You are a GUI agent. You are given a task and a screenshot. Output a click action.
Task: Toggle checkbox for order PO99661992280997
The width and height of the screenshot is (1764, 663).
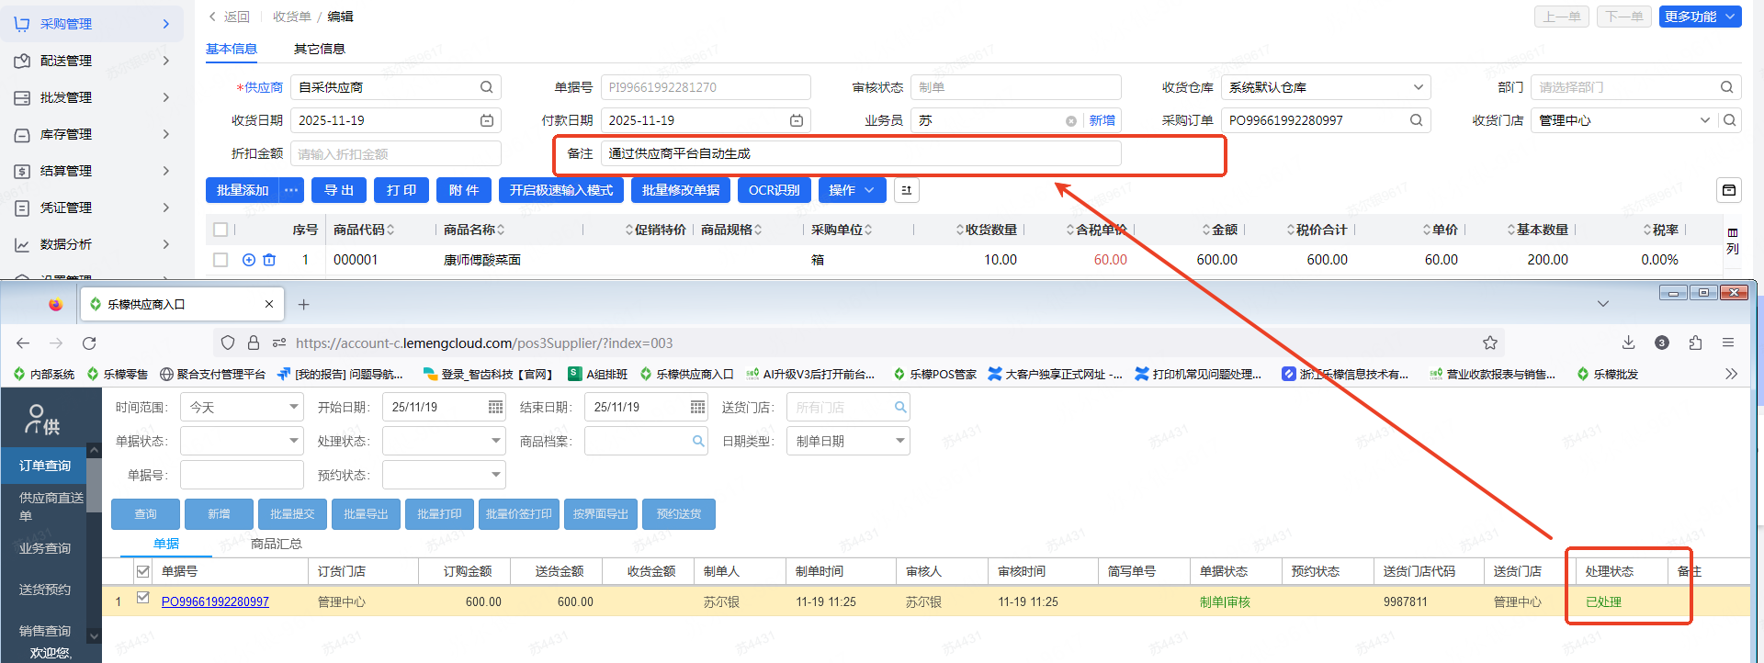point(142,598)
